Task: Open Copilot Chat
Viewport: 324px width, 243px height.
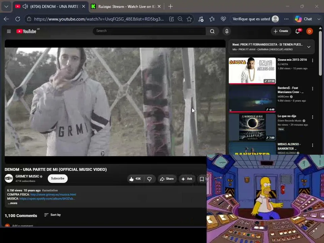Action: [303, 19]
